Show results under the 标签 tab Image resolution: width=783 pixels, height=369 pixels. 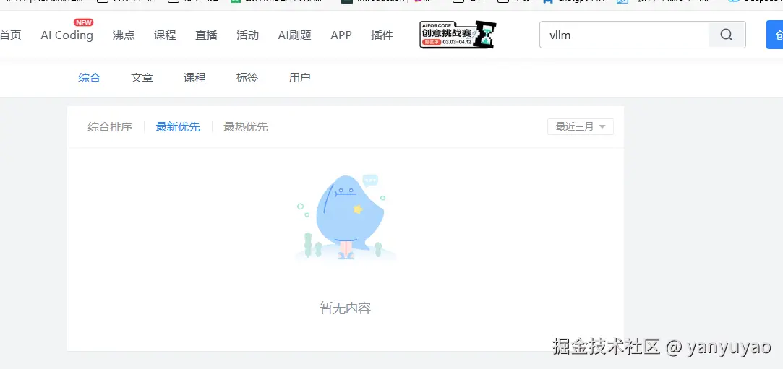(247, 77)
